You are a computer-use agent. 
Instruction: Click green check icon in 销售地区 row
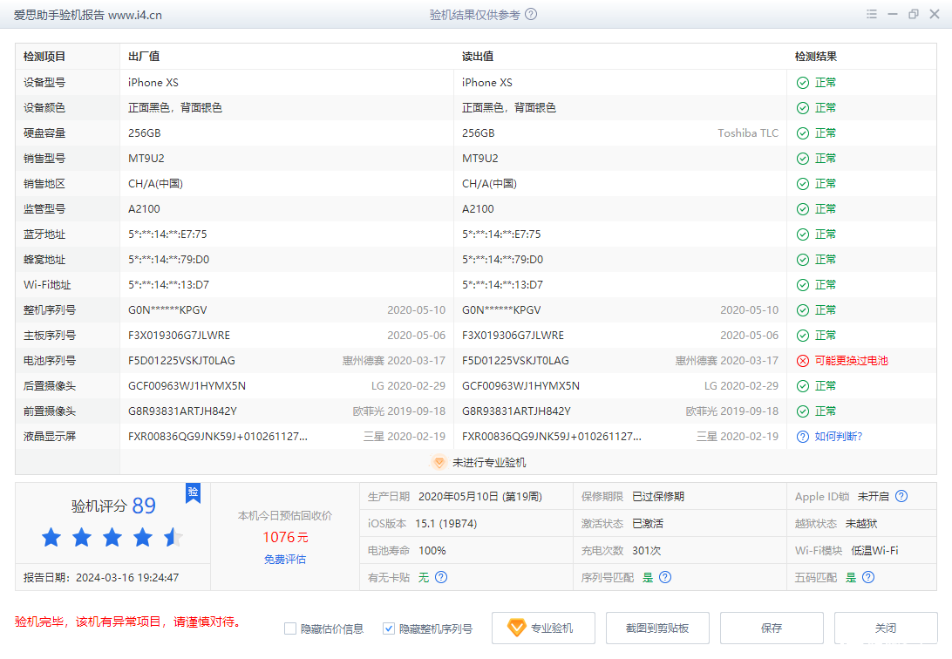803,184
